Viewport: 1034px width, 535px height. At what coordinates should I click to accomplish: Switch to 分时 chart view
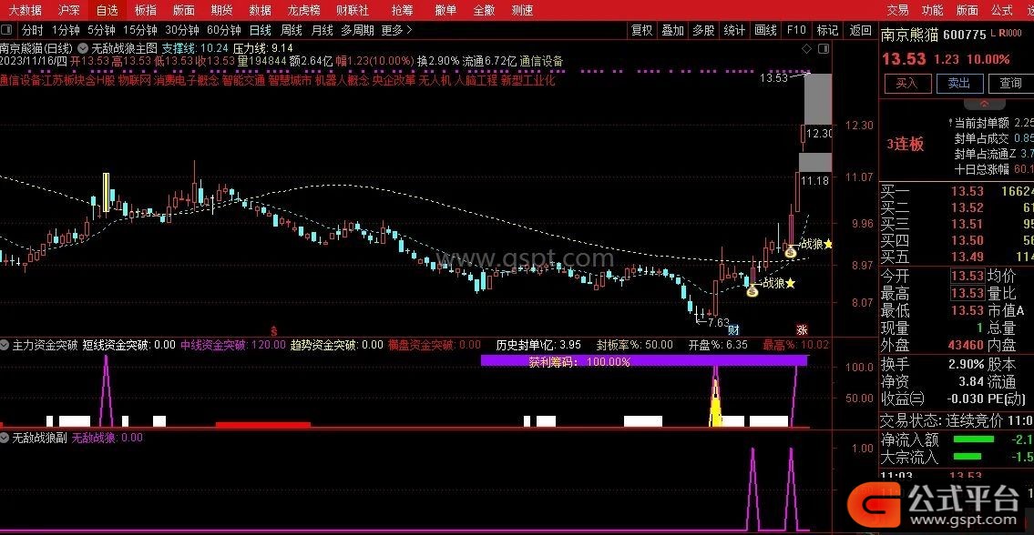point(32,30)
